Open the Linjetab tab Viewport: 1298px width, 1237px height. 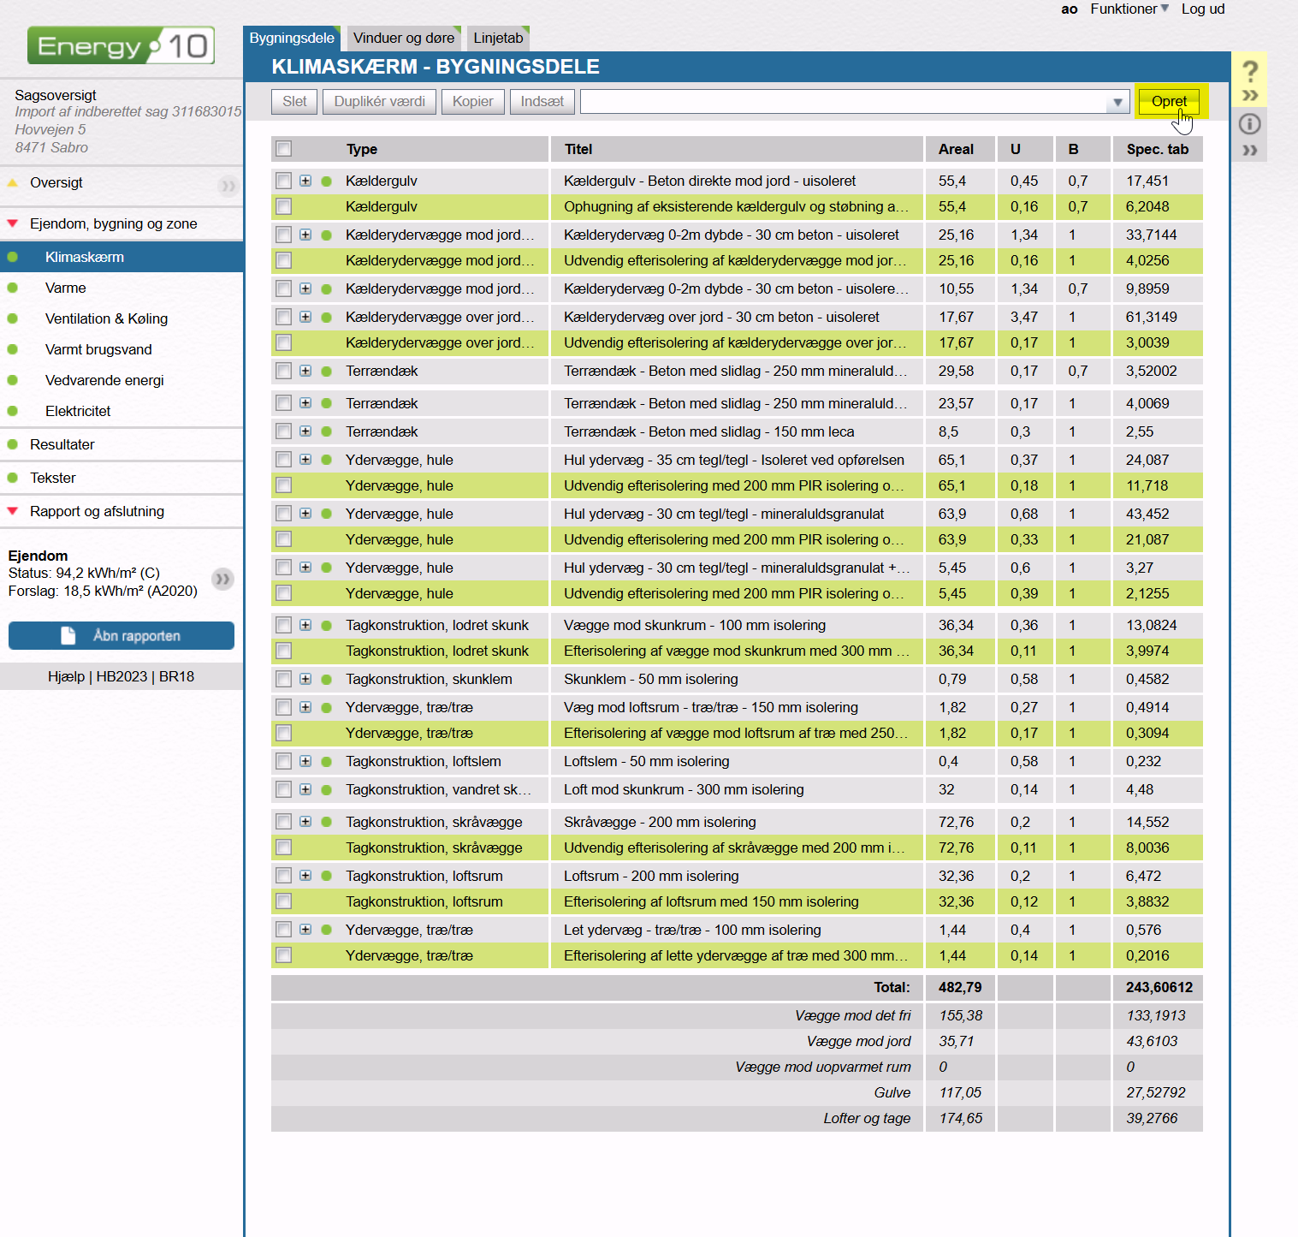pos(498,39)
